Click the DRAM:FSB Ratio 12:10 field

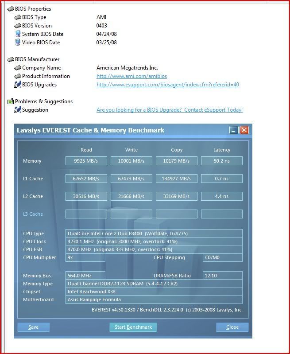click(223, 276)
